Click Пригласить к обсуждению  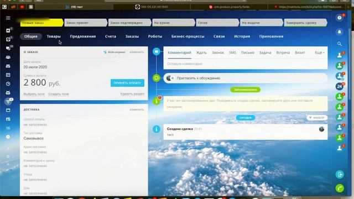(x=199, y=78)
